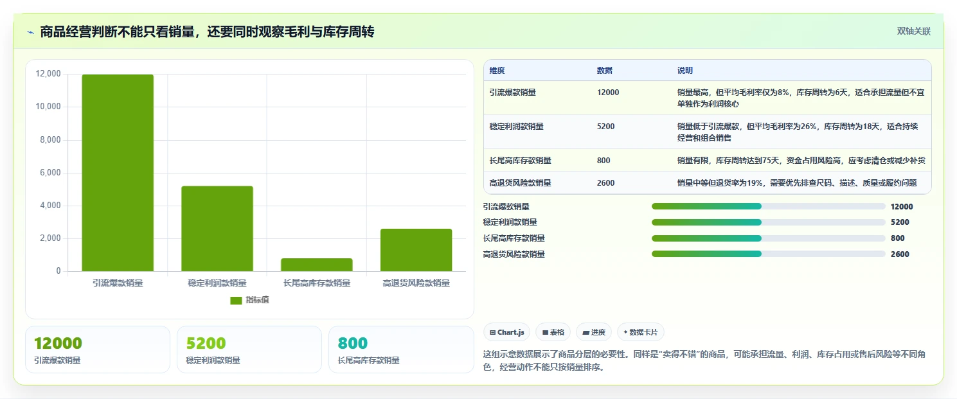Click the 高退货风险款销量 progress bar
The image size is (957, 399).
coord(768,254)
